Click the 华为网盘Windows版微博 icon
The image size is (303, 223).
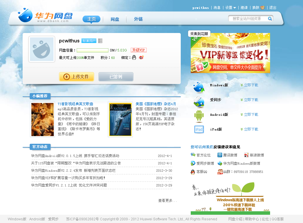pyautogui.click(x=220, y=163)
